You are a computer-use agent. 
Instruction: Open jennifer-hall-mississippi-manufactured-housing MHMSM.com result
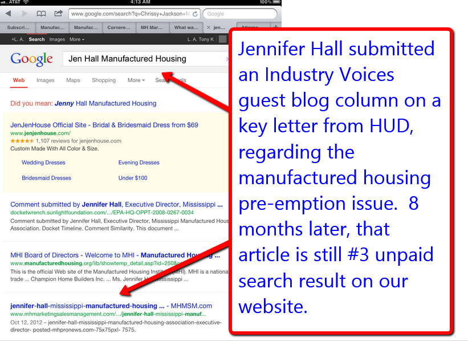111,306
